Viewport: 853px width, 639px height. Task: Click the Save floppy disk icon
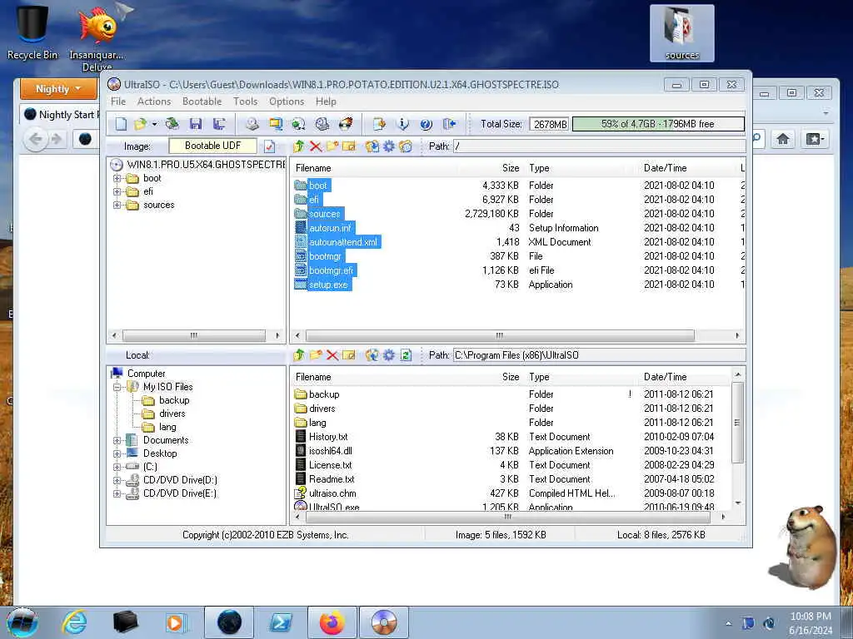(x=195, y=125)
